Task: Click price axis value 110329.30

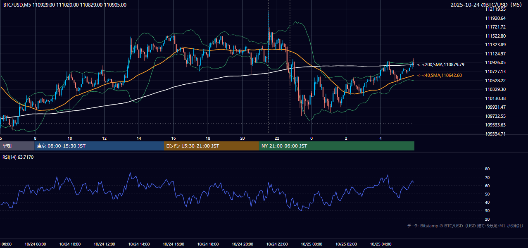Action: coord(495,89)
